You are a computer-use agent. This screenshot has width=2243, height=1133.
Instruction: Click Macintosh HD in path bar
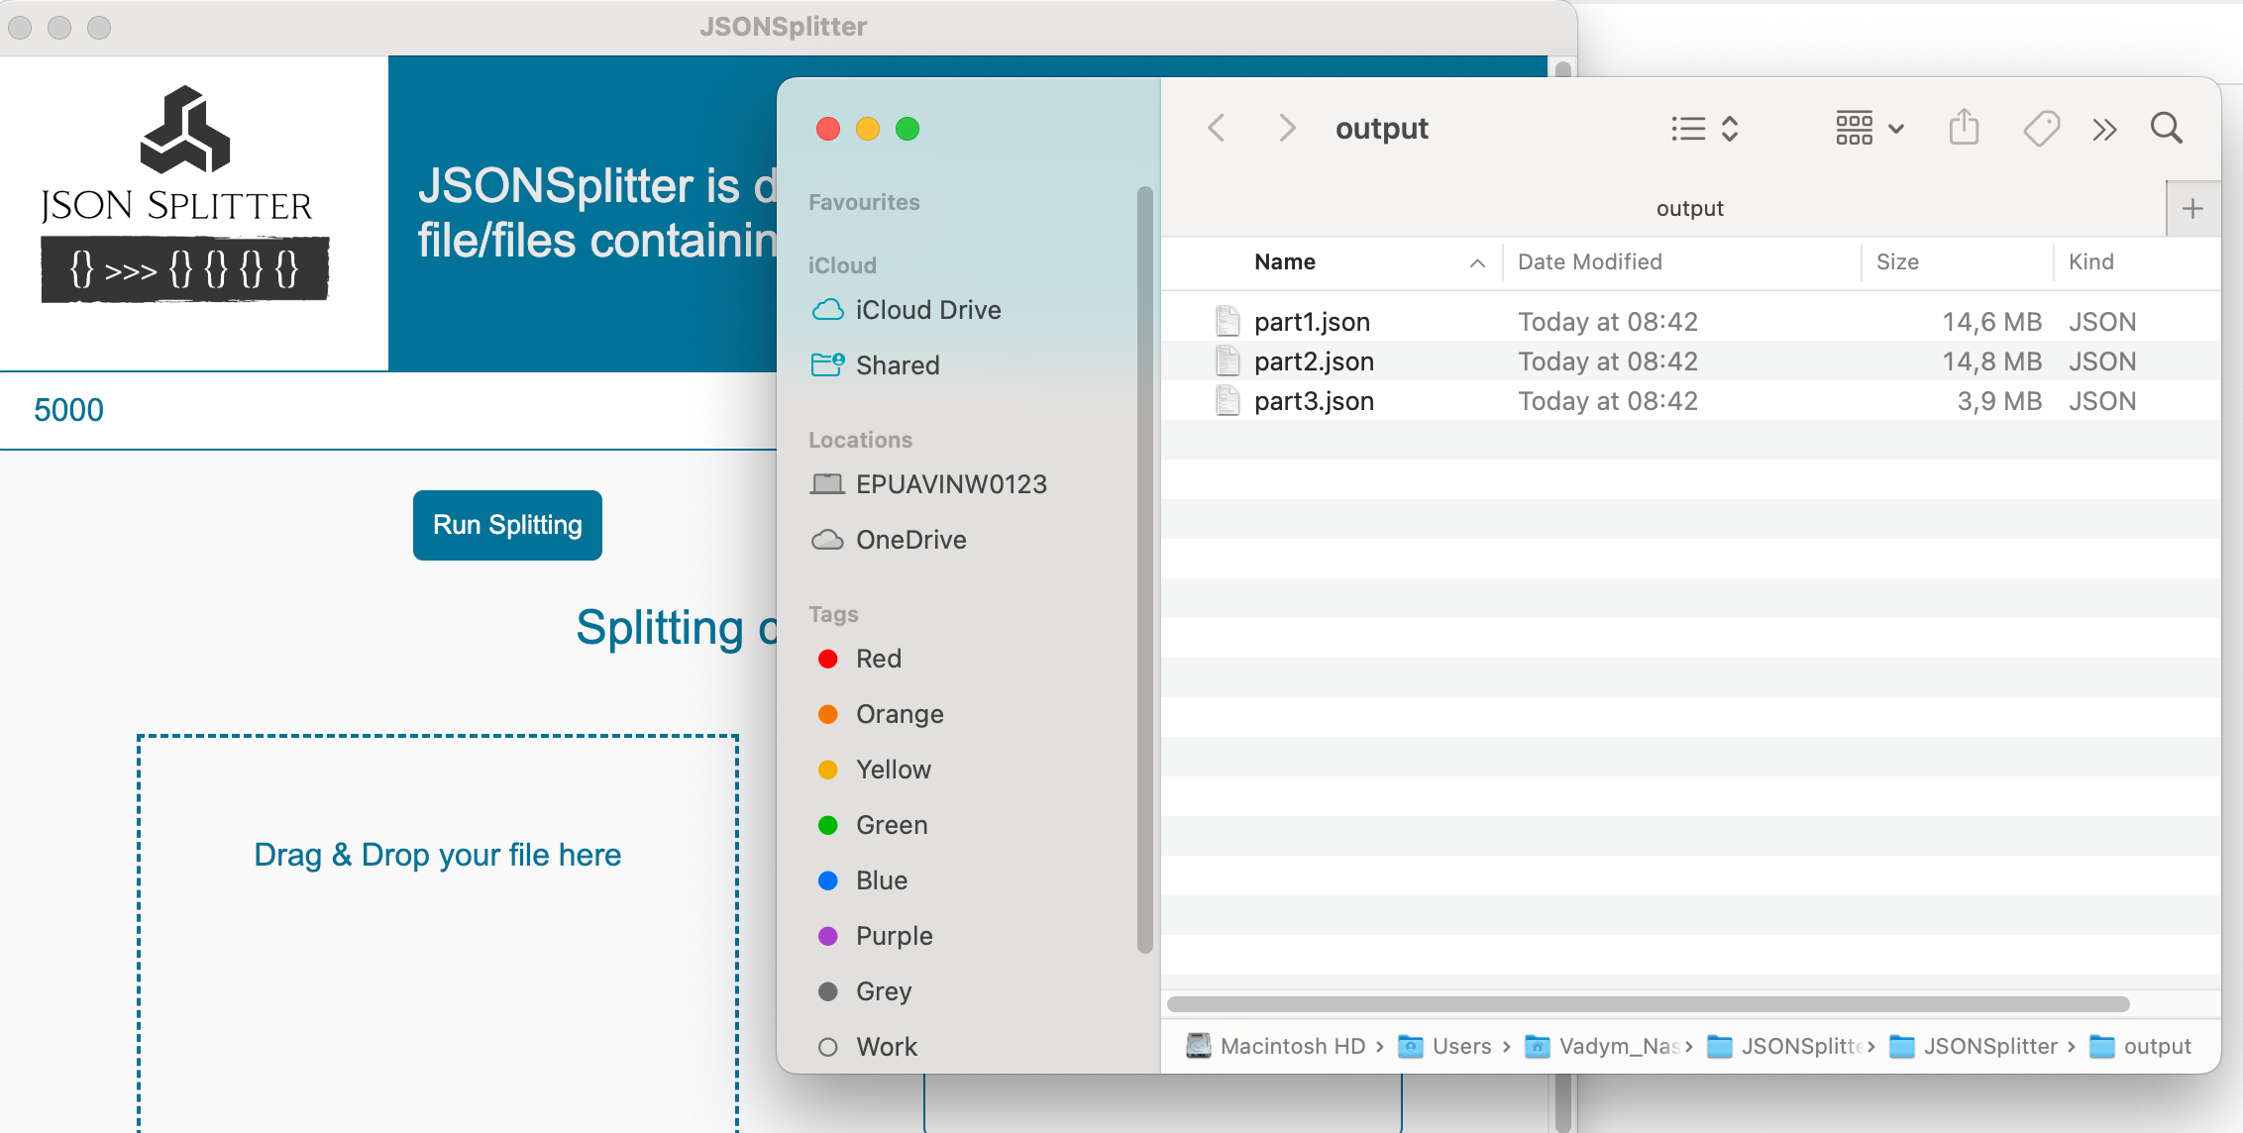(x=1275, y=1046)
